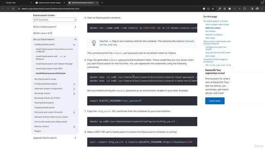Open Add and remove nodes in your cluster
265x149 pixels.
tap(51, 117)
